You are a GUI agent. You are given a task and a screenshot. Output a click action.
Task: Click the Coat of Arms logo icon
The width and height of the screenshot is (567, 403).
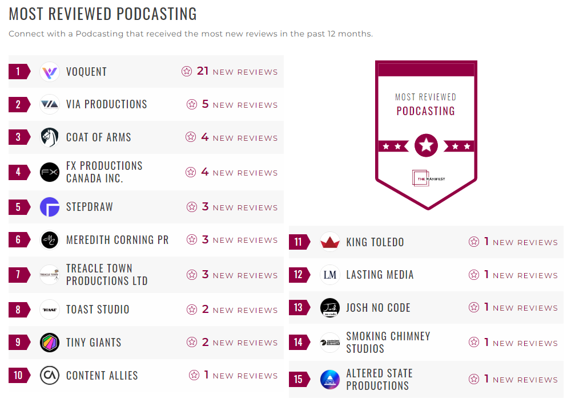50,137
